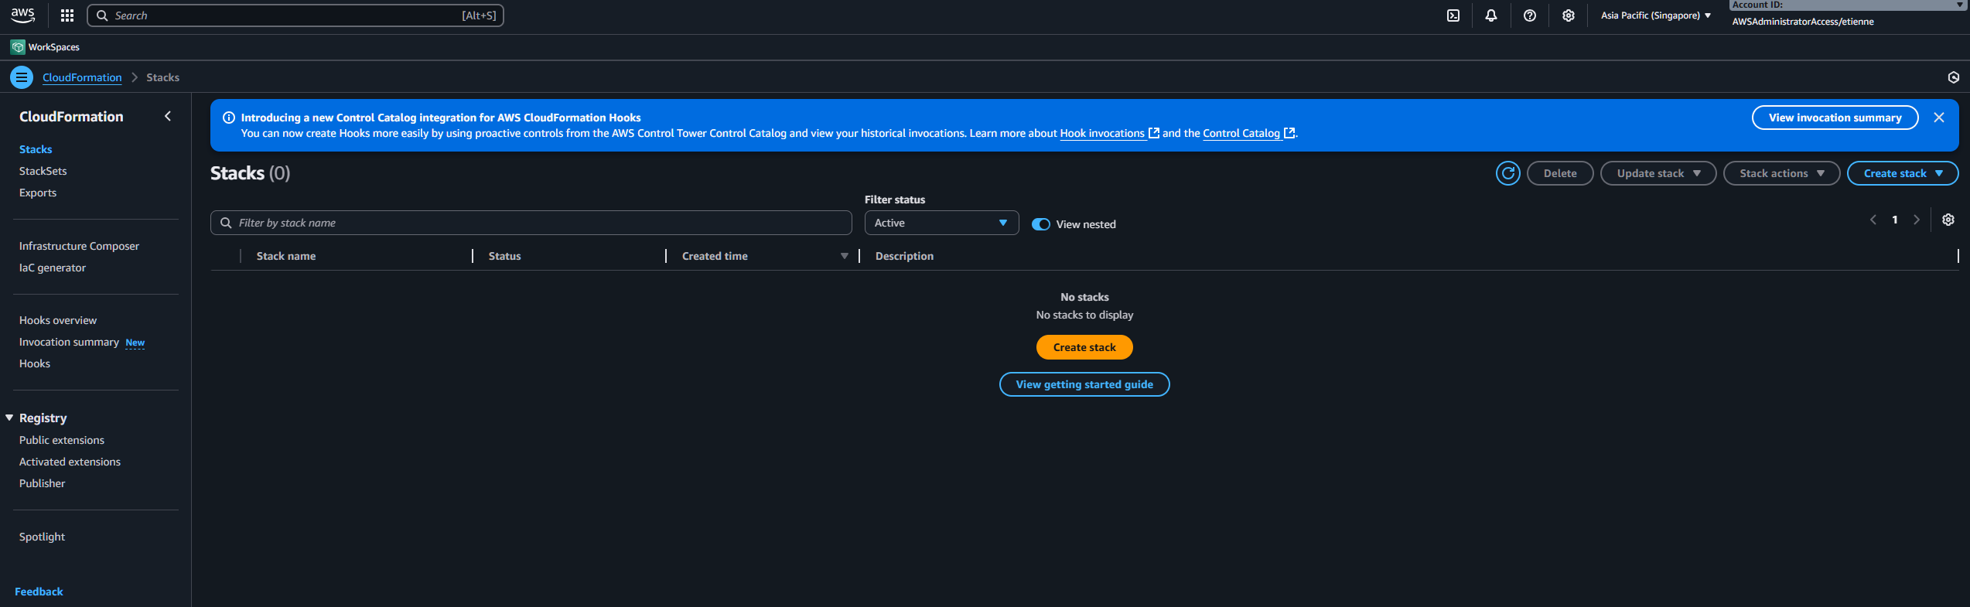Toggle the View nested switch
Image resolution: width=1970 pixels, height=607 pixels.
(x=1041, y=224)
